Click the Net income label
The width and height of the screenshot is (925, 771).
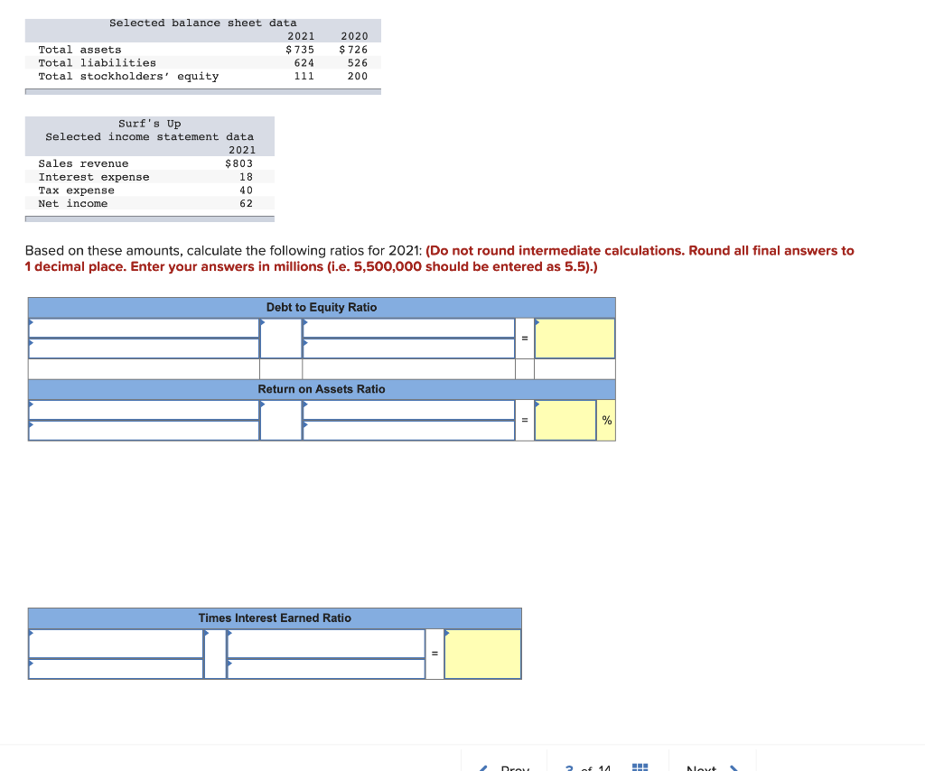click(73, 203)
